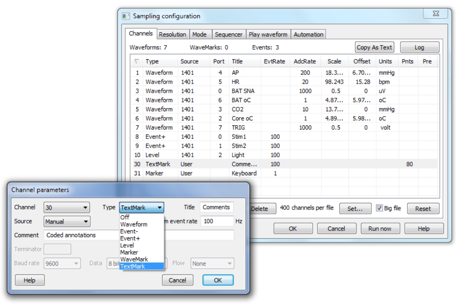Select Event+ in the Type list

point(141,238)
